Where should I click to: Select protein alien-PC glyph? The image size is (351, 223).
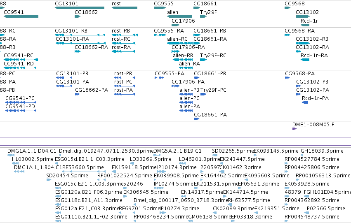[x=186, y=102]
